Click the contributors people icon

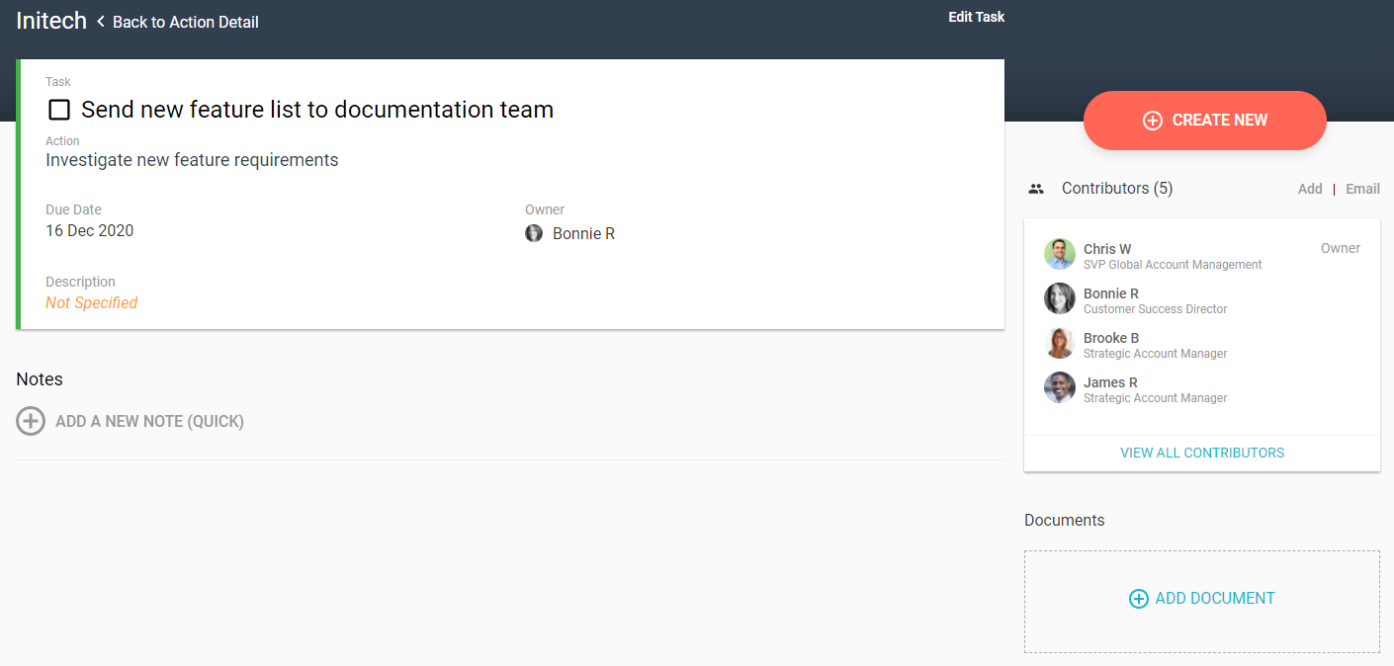(x=1036, y=189)
